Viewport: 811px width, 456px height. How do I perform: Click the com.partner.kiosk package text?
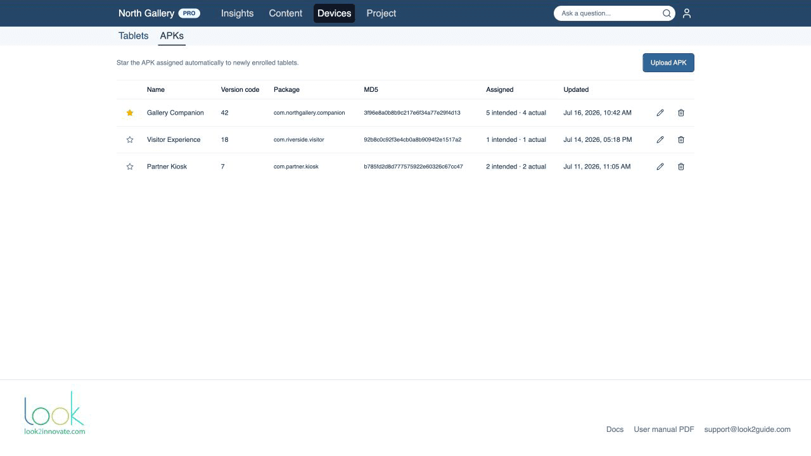(296, 167)
